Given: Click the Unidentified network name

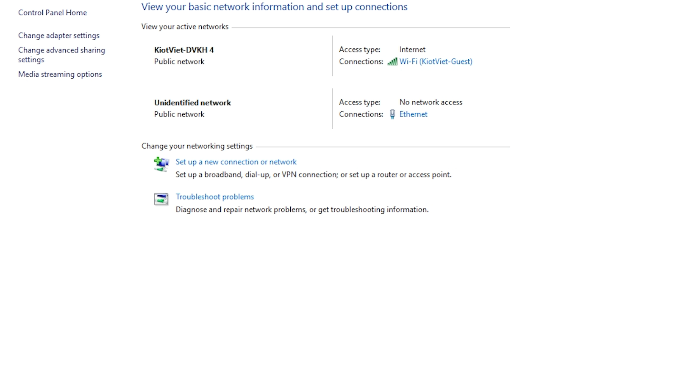Looking at the screenshot, I should point(192,102).
